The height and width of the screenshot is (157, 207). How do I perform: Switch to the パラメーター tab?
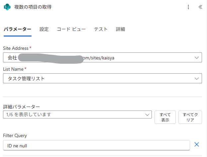click(17, 29)
